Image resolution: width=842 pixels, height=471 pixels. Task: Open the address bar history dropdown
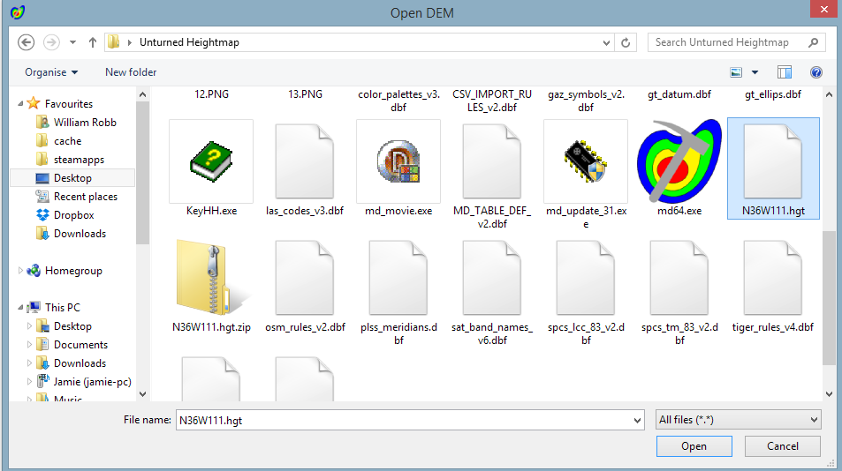[606, 42]
